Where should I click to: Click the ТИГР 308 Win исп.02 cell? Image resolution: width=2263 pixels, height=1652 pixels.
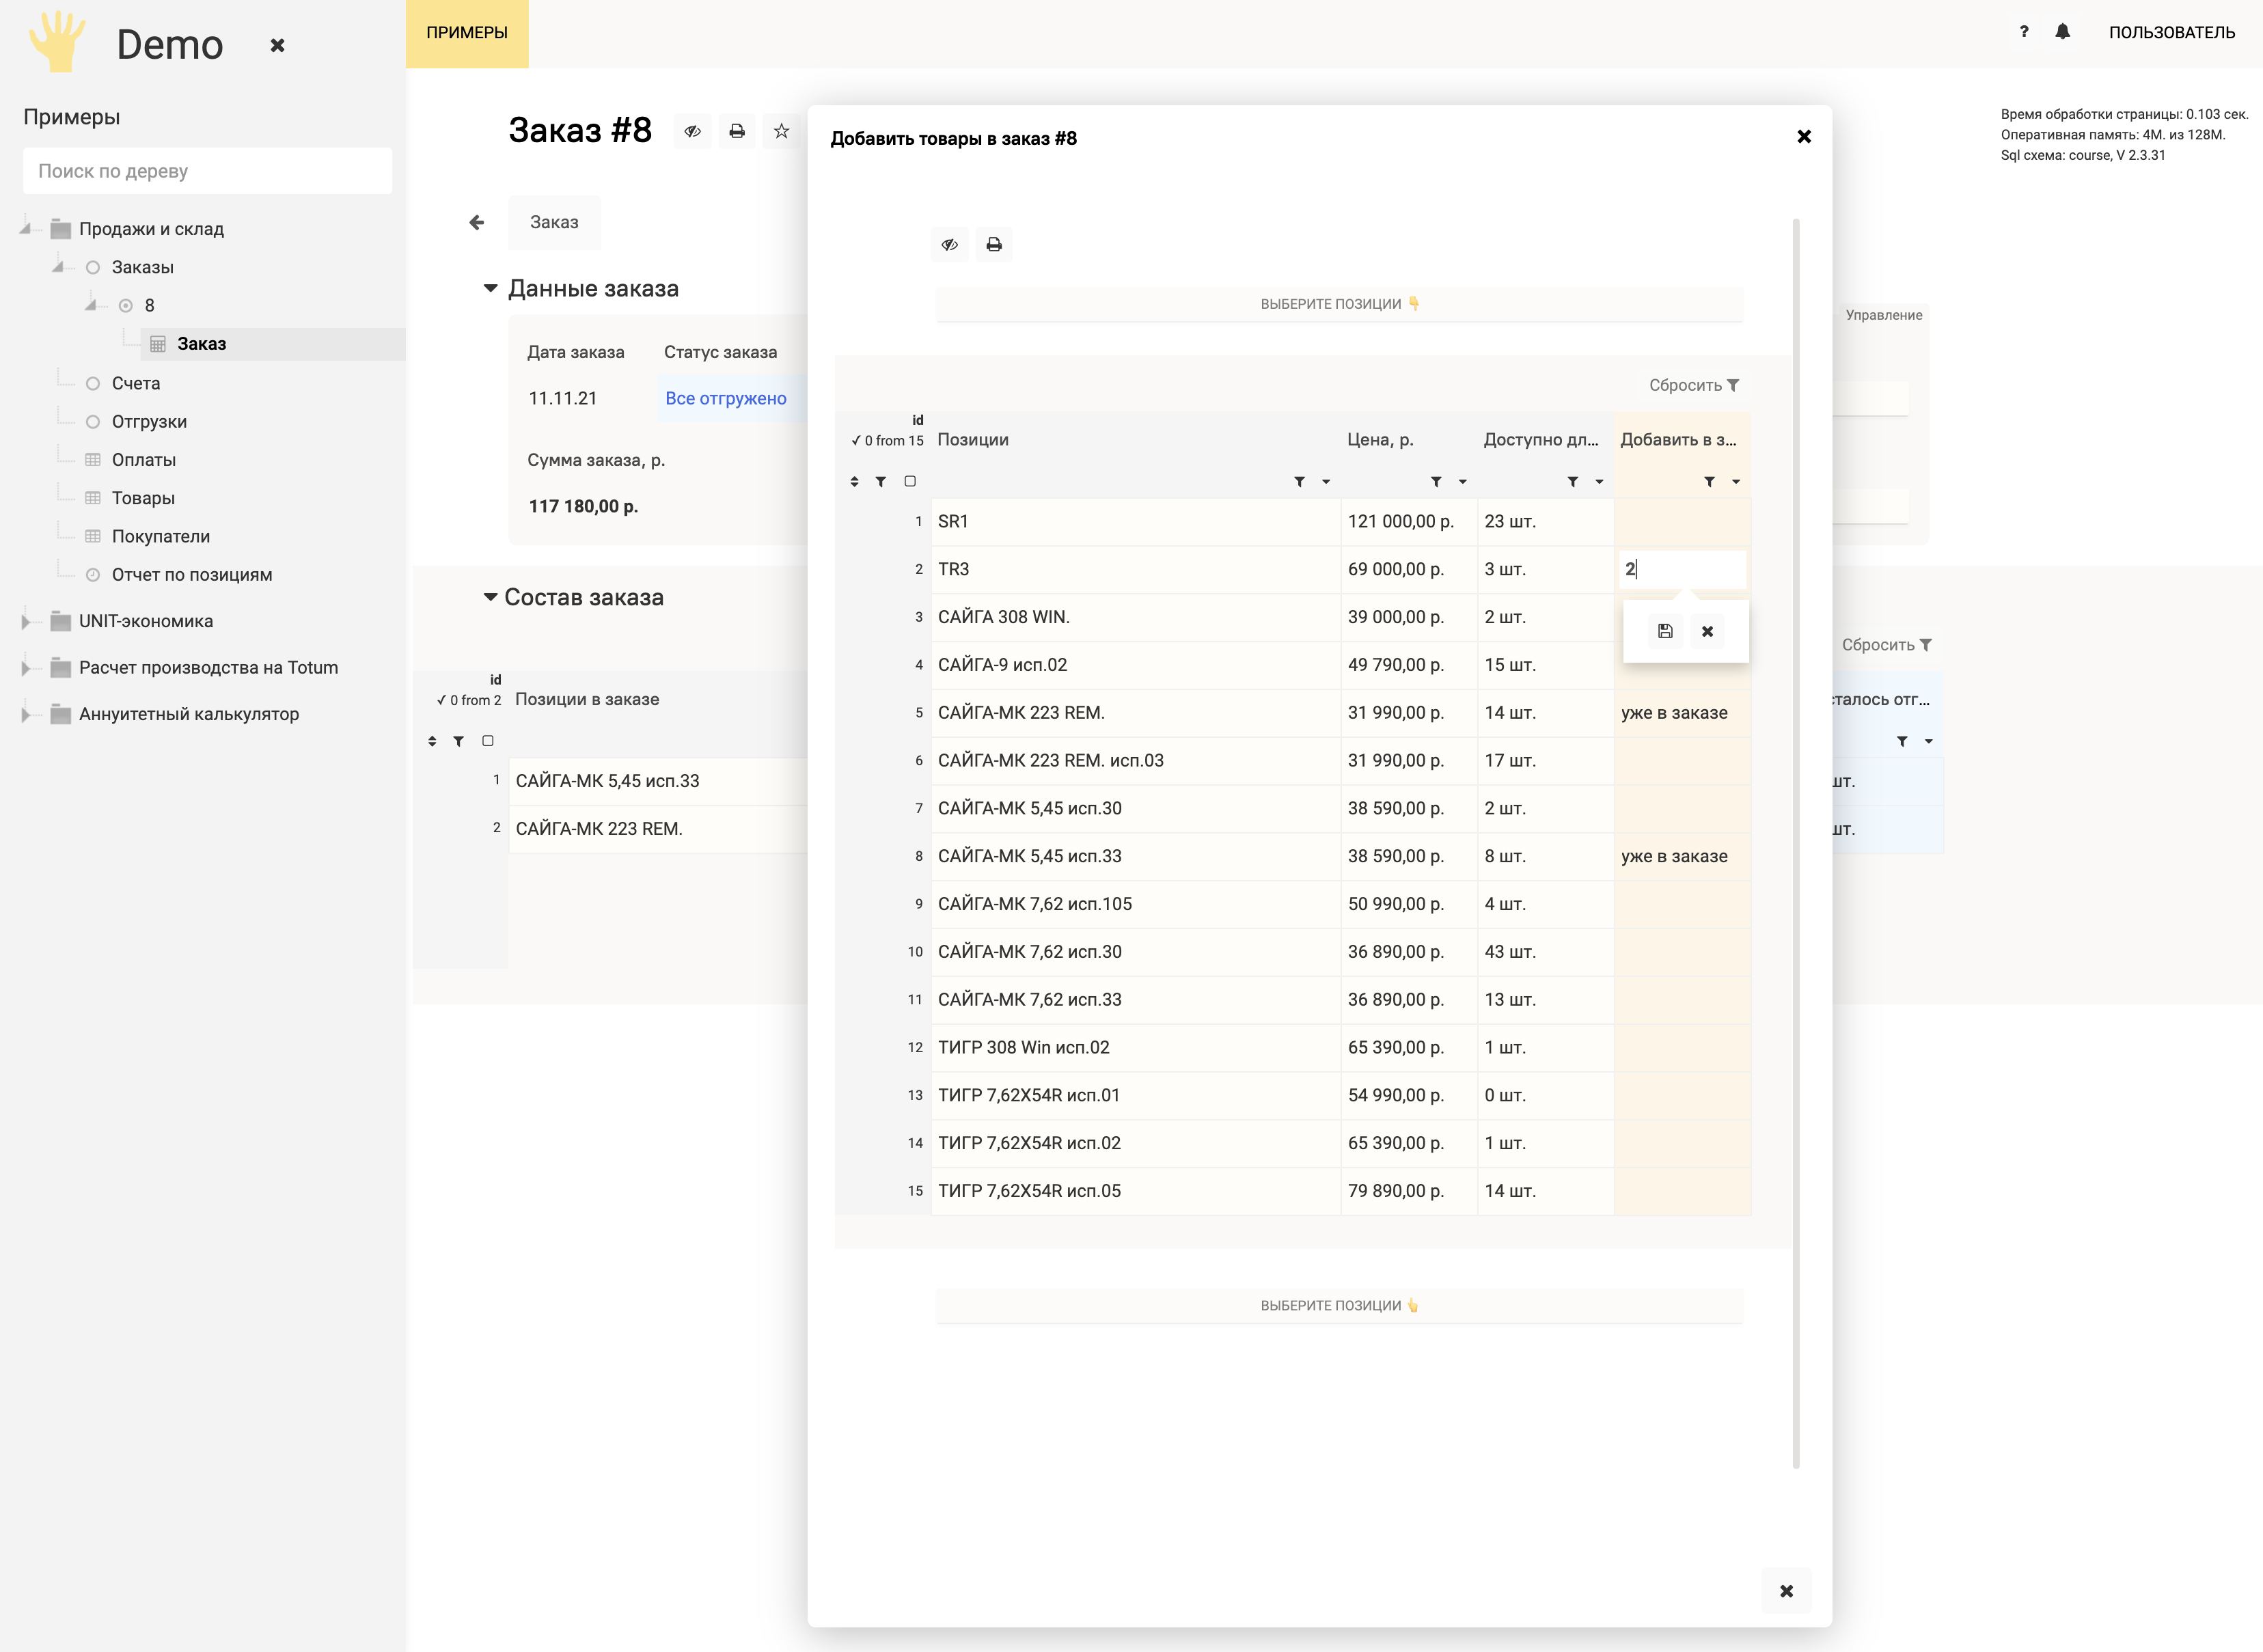pos(1135,1048)
